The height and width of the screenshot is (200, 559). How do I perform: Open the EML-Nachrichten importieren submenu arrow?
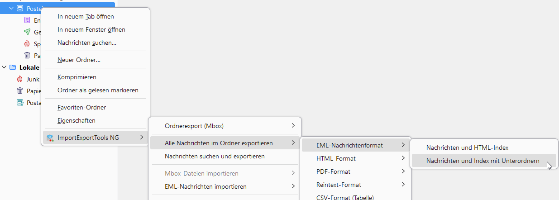pos(293,186)
